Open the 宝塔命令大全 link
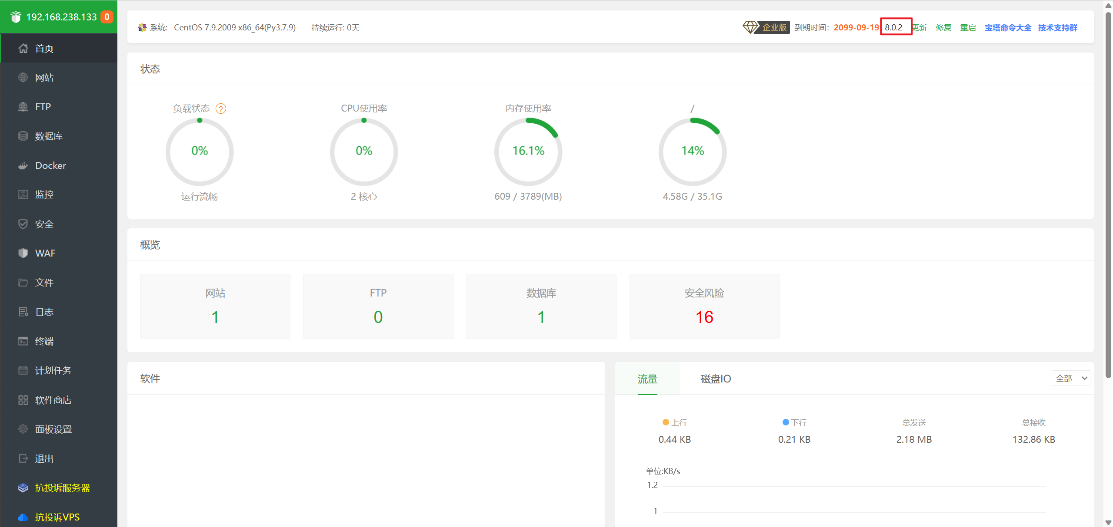The width and height of the screenshot is (1113, 527). [x=1008, y=28]
